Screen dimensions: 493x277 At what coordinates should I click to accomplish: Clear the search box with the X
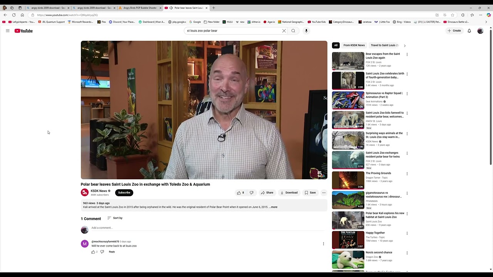tap(284, 31)
